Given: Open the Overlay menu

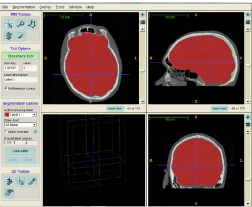Looking at the screenshot, I should 45,7.
